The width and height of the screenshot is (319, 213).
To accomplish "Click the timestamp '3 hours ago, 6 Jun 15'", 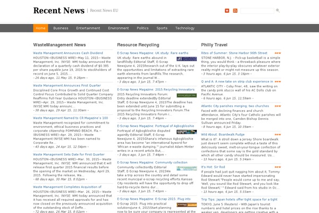I will point(225,74).
